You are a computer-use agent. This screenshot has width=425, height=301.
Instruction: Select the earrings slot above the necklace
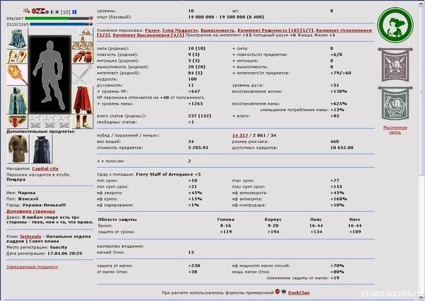[86, 31]
